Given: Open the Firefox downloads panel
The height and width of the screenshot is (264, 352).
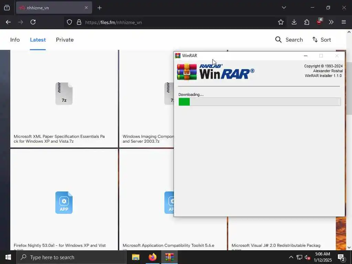Looking at the screenshot, I should pyautogui.click(x=294, y=22).
